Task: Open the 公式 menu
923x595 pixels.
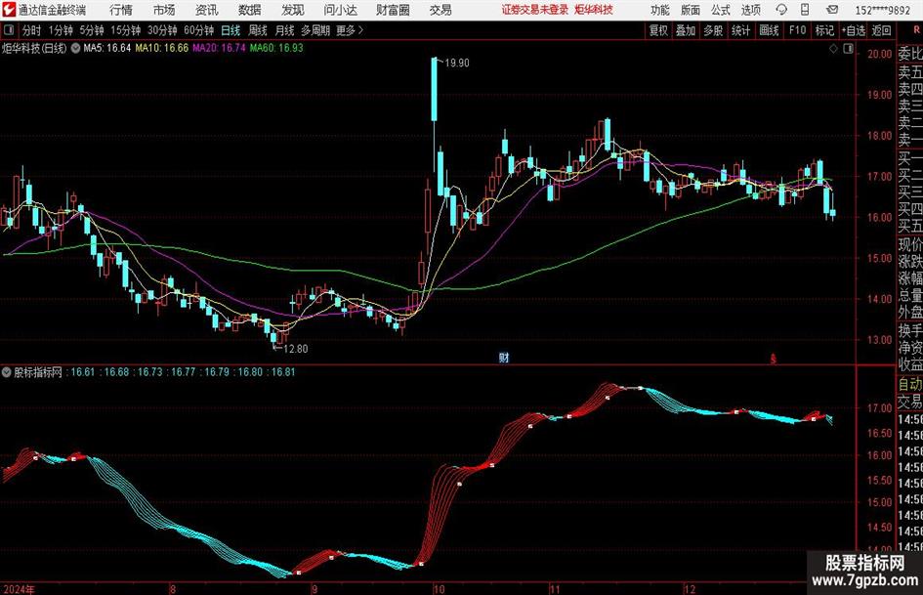Action: (x=721, y=10)
